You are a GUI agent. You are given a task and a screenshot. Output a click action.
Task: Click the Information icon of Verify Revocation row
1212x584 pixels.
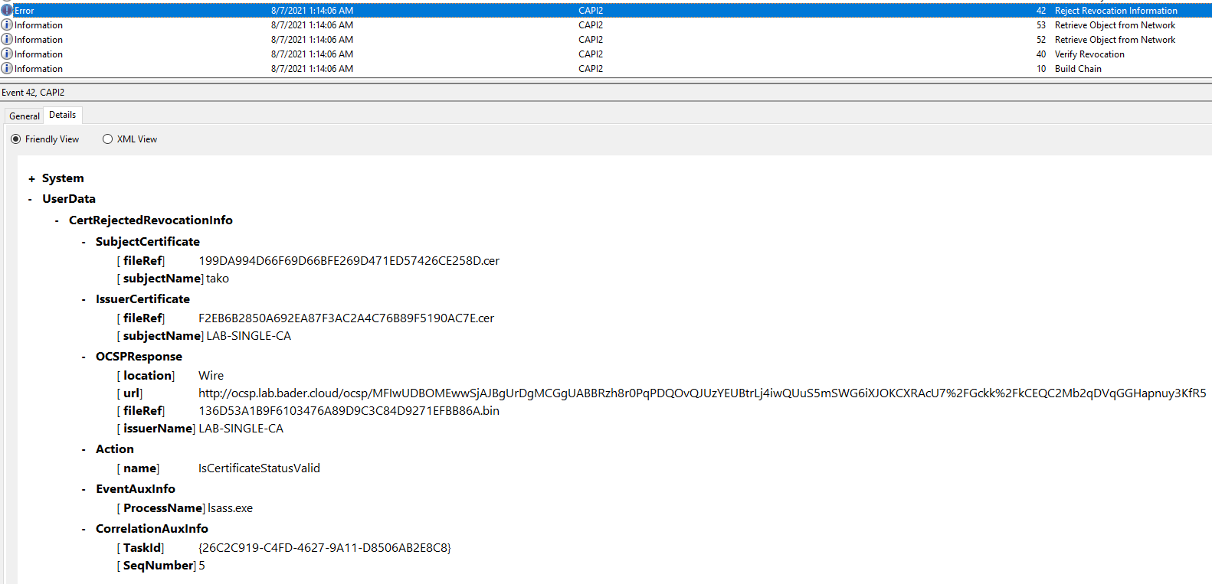(7, 54)
